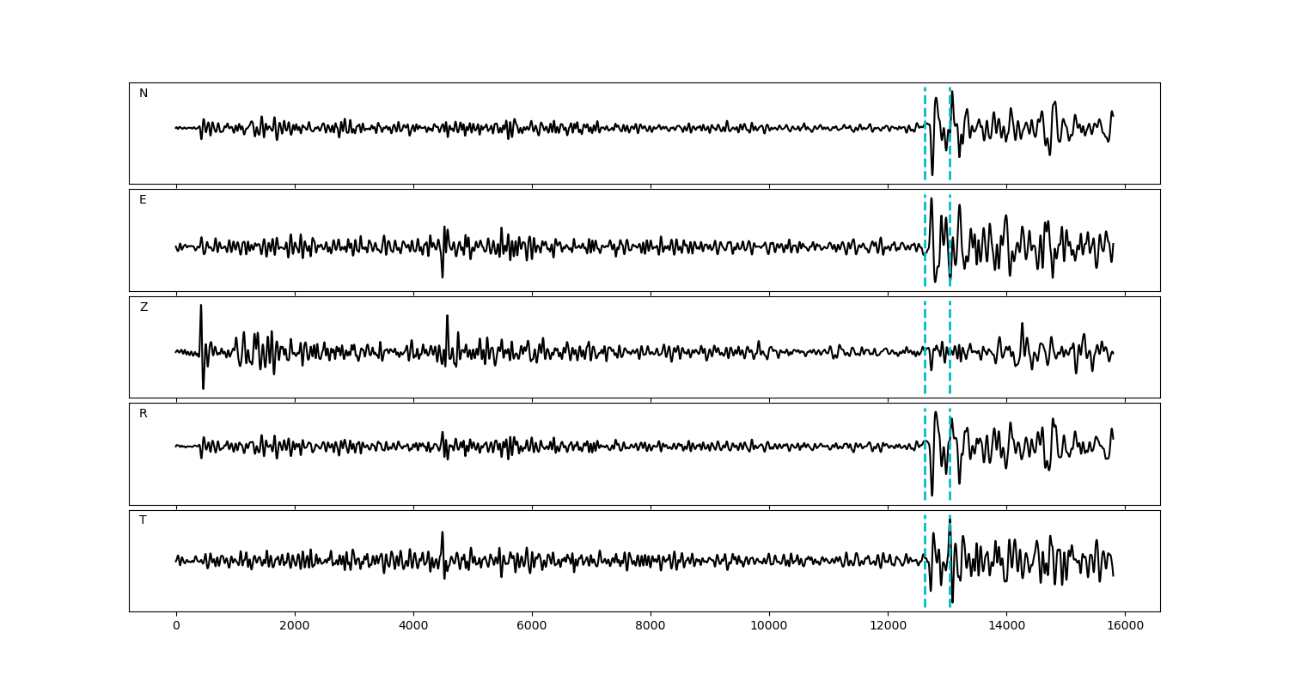The width and height of the screenshot is (1289, 687).
Task: Click the 16000 x-axis tick label
Action: pos(1125,627)
